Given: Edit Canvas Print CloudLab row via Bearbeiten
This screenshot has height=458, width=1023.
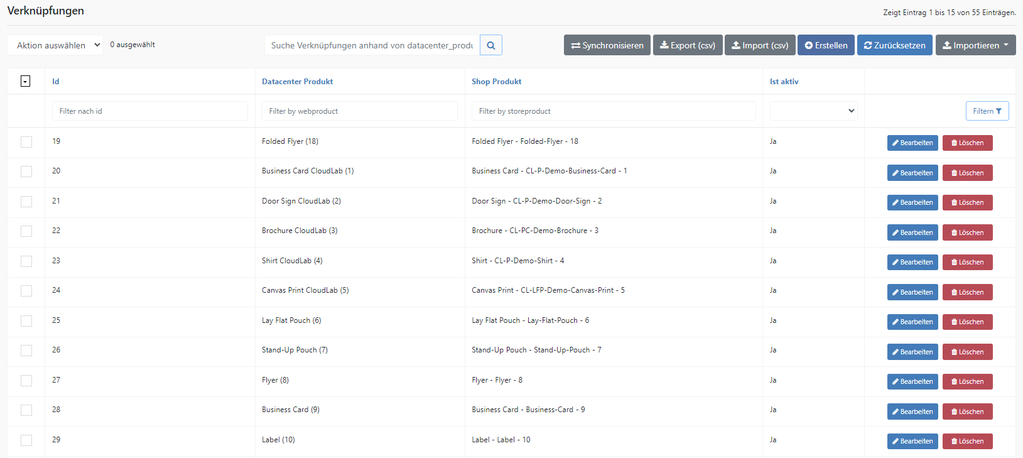Looking at the screenshot, I should click(x=912, y=292).
